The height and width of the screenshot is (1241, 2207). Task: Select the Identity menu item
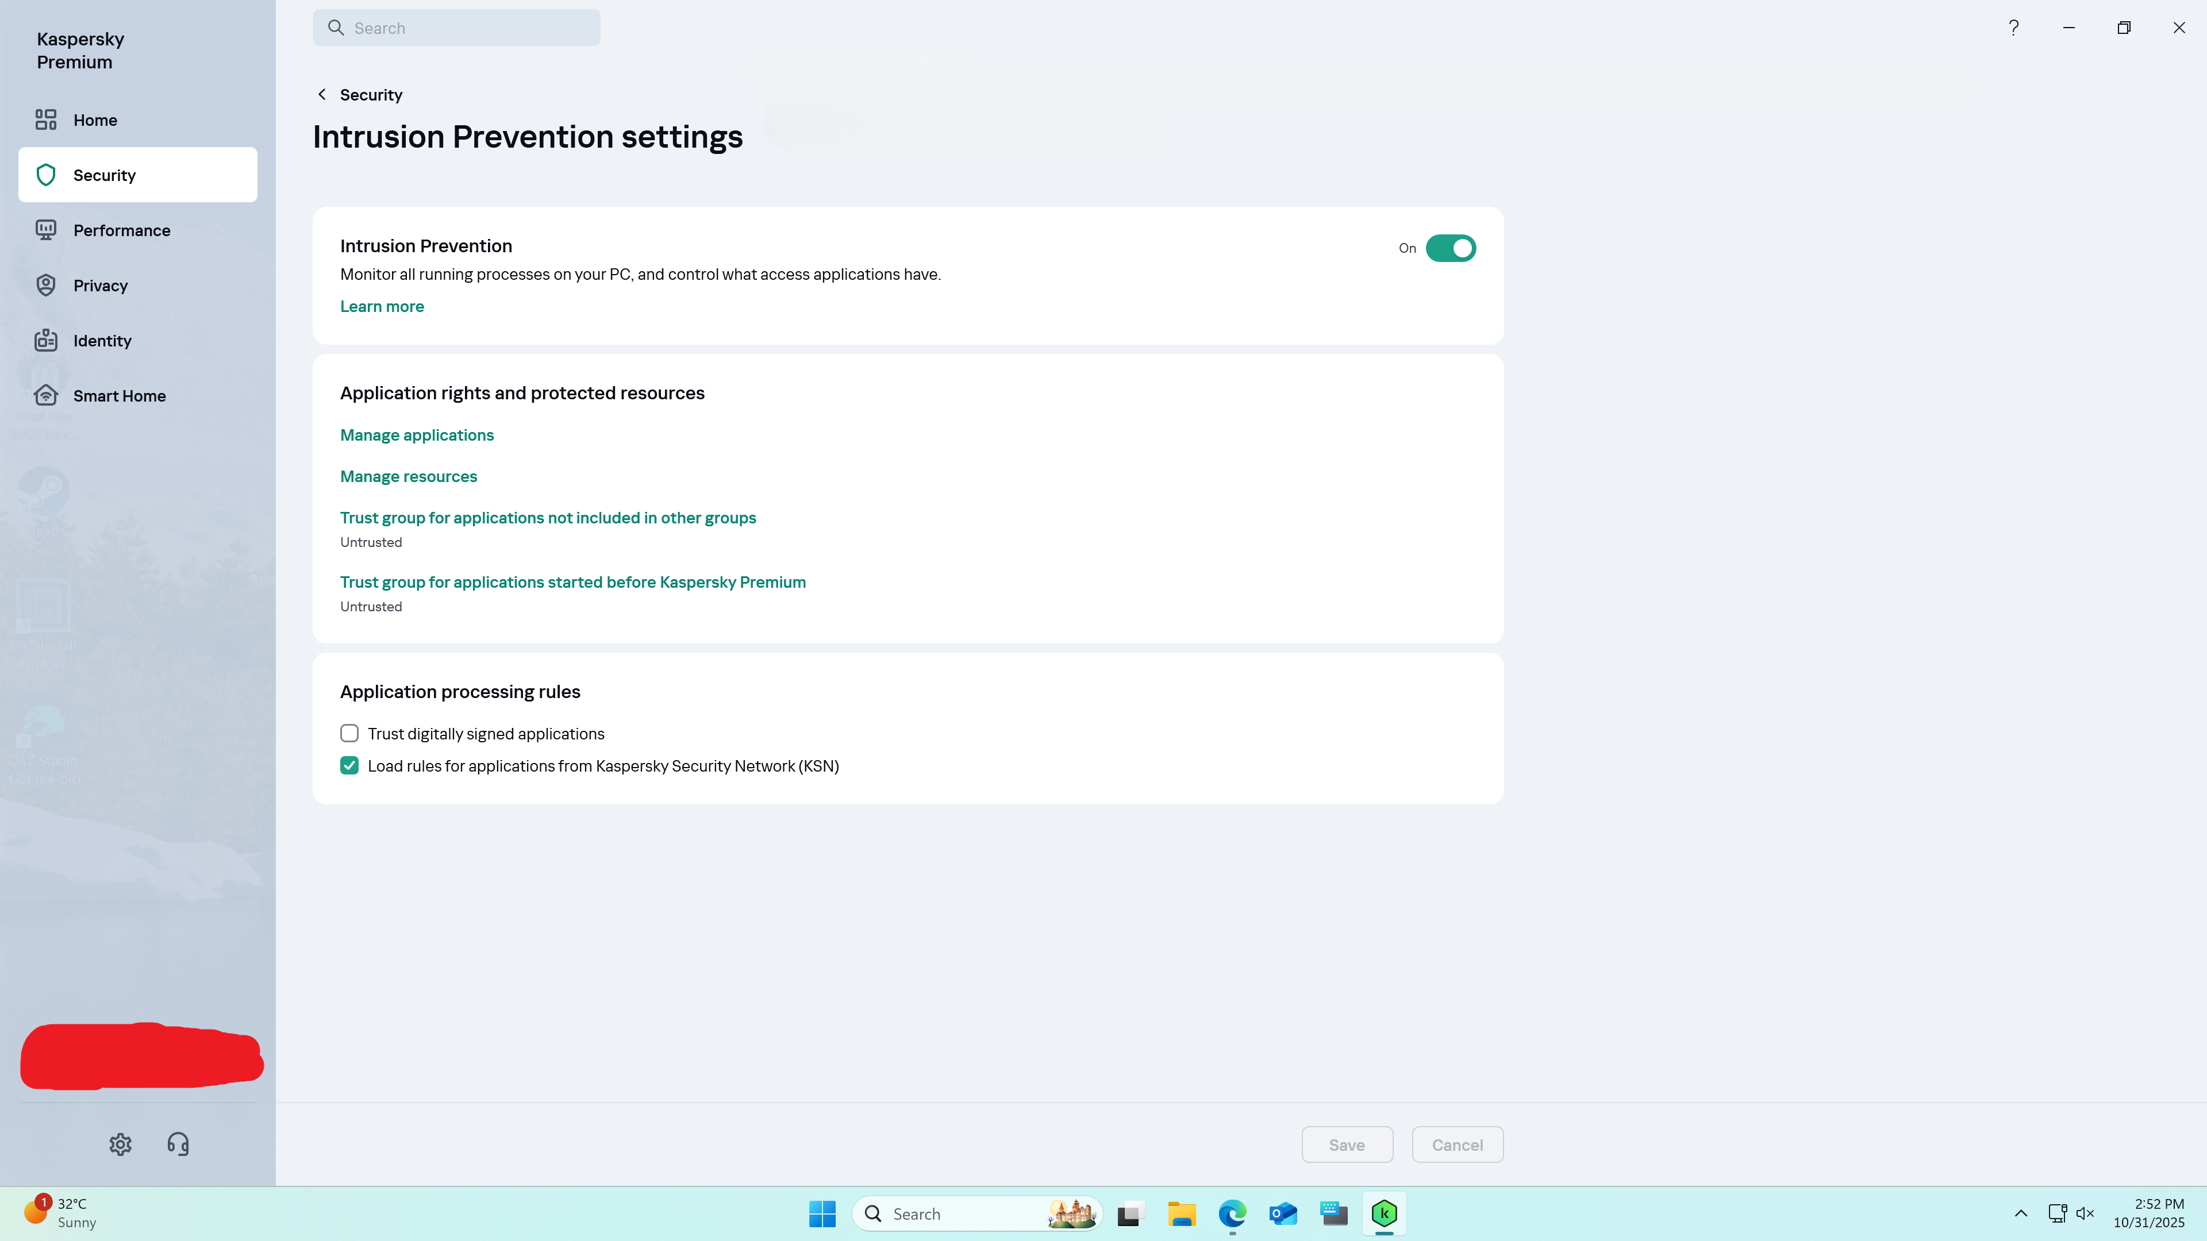click(x=137, y=340)
